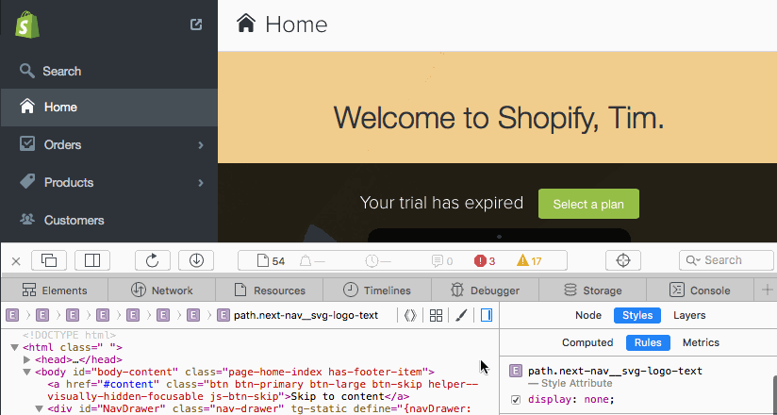Expand the head element node
The height and width of the screenshot is (415, 777).
click(26, 360)
